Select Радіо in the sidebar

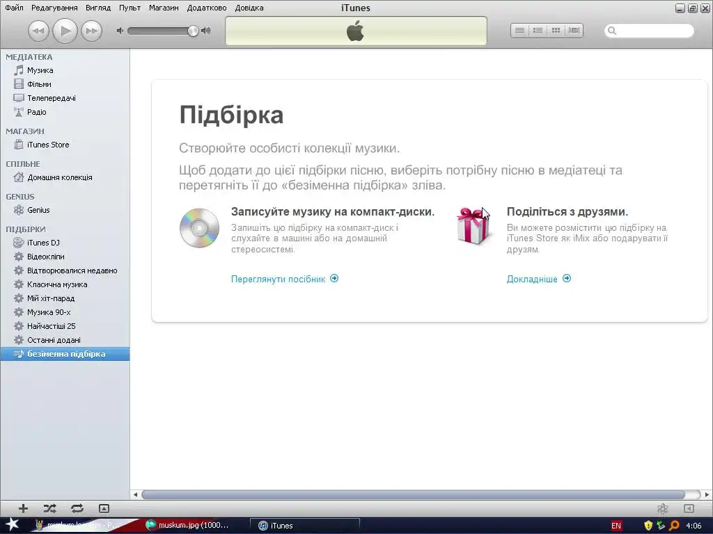pos(65,112)
